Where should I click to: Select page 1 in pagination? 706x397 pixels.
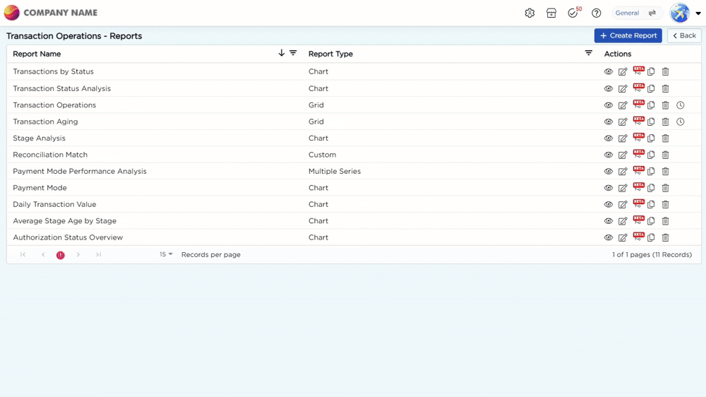(x=60, y=255)
